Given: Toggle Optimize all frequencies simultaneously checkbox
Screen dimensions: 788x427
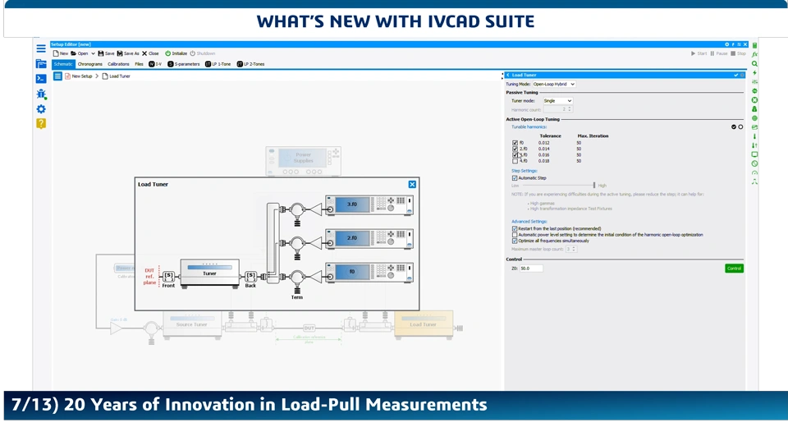Looking at the screenshot, I should [x=515, y=241].
